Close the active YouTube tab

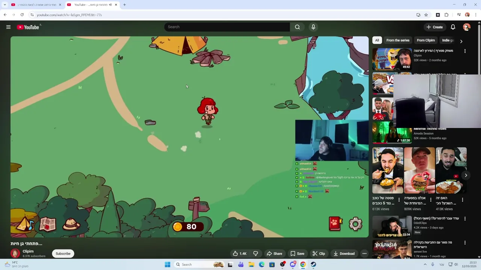116,5
